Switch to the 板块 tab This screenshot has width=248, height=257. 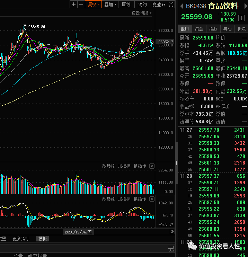[241, 29]
